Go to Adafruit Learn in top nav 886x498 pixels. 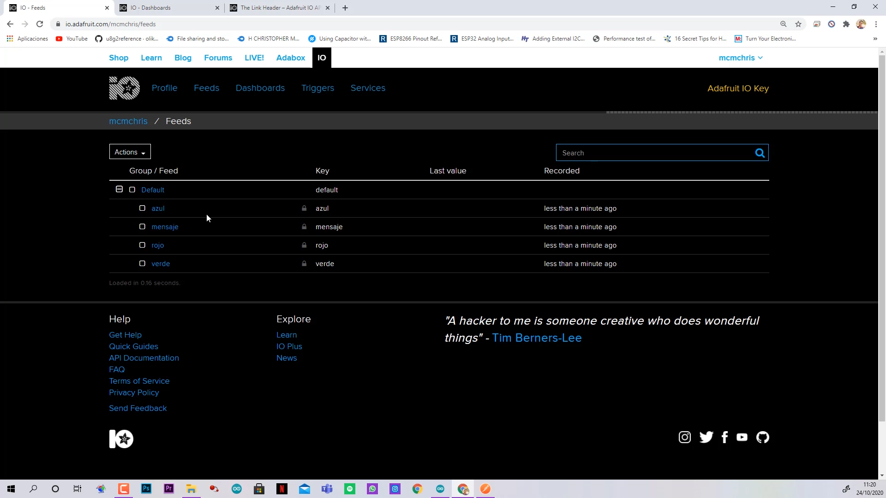point(151,58)
